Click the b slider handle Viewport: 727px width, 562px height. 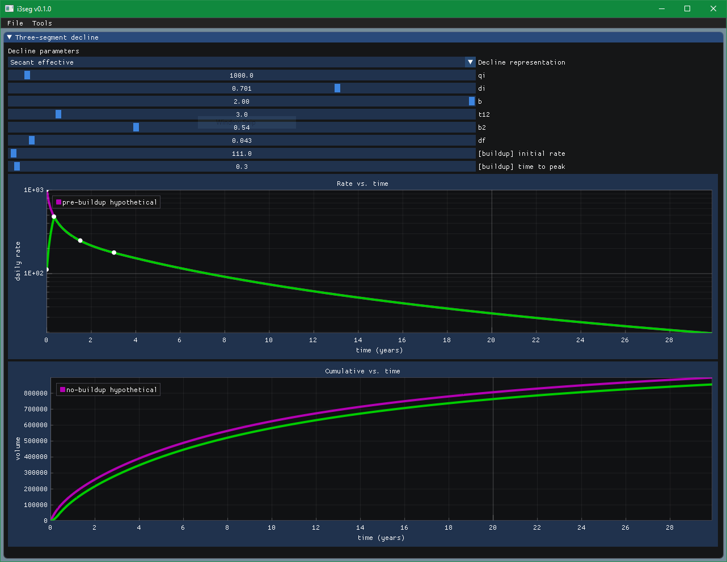pos(471,101)
